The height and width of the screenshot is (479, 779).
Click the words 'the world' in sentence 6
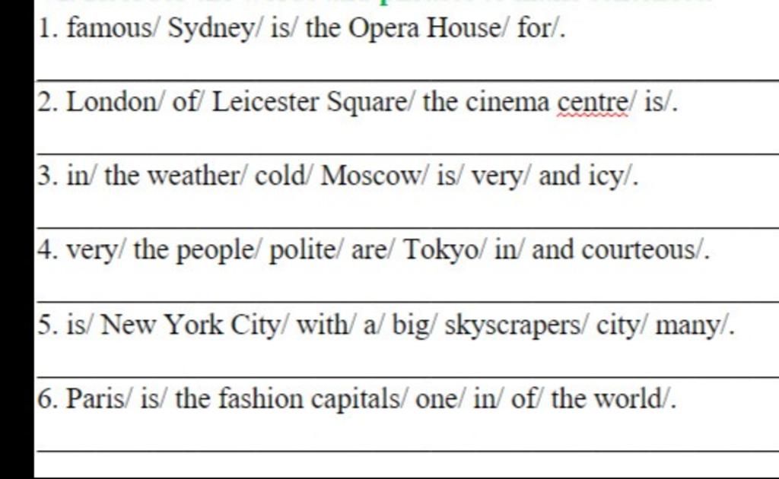pyautogui.click(x=606, y=398)
